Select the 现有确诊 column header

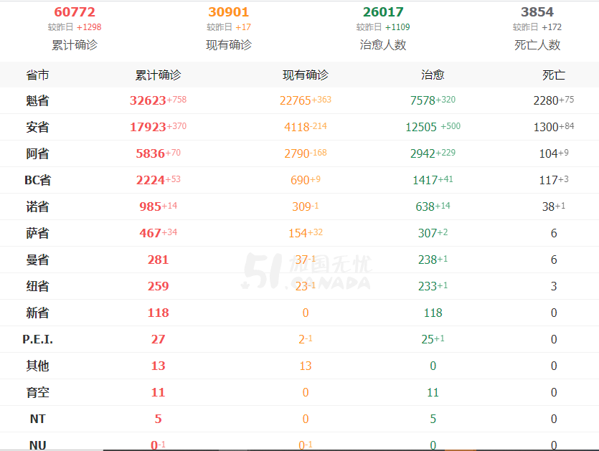[x=305, y=75]
